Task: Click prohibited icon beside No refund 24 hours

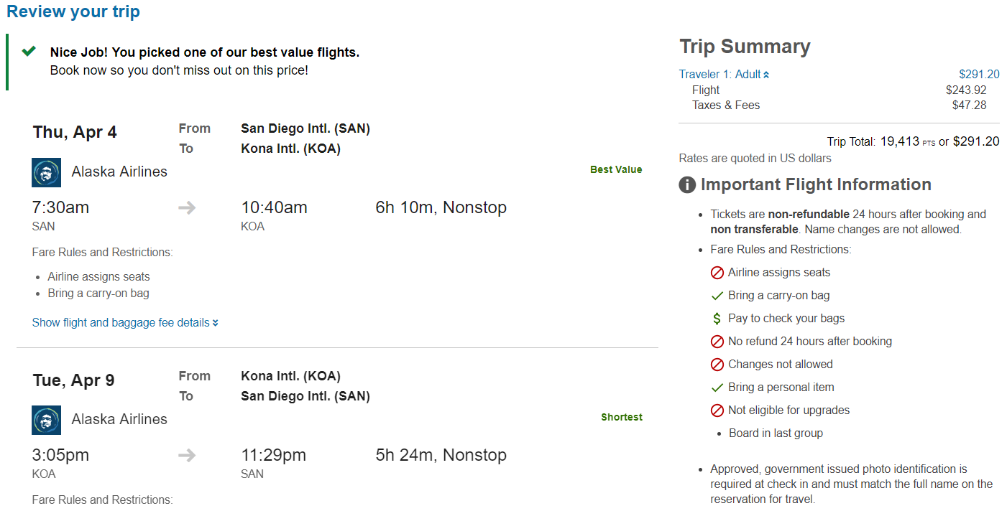Action: coord(717,342)
